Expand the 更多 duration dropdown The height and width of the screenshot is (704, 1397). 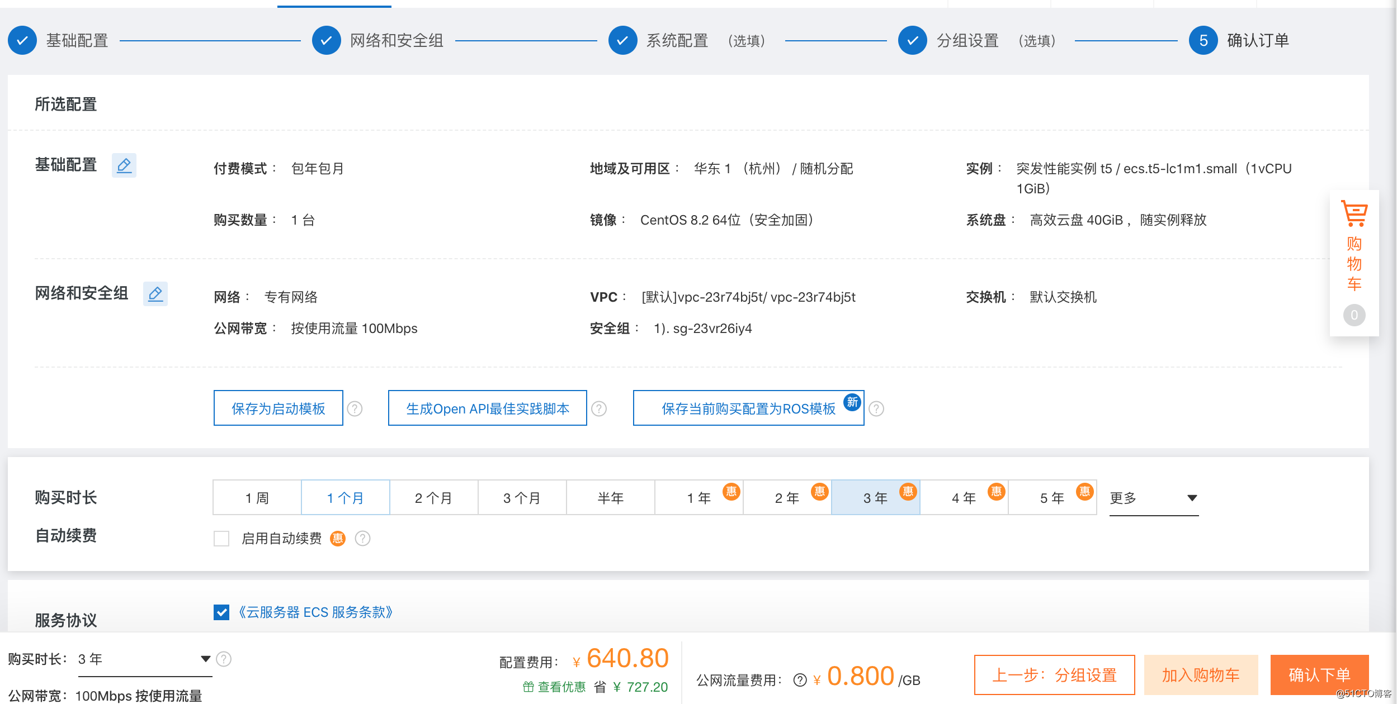[x=1153, y=498]
